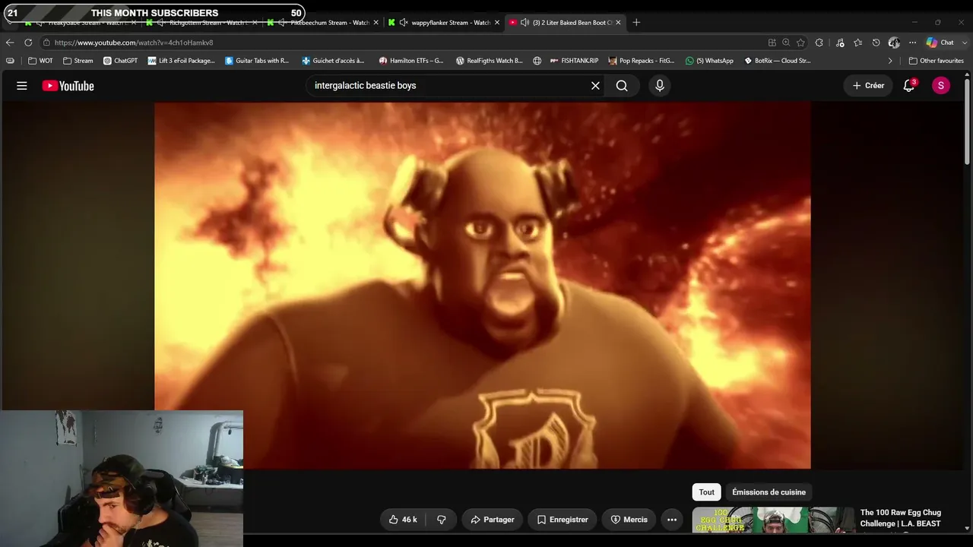Go to the YouTube home logo

(68, 86)
